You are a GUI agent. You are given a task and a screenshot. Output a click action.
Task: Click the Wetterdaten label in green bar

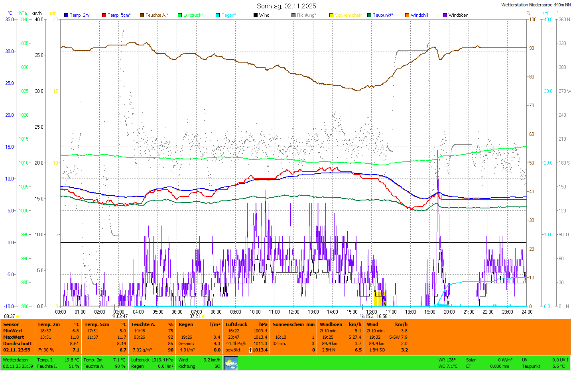16,360
